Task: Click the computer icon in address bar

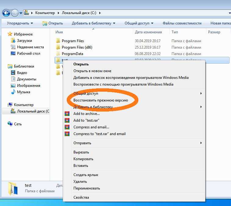Action: [x=27, y=13]
